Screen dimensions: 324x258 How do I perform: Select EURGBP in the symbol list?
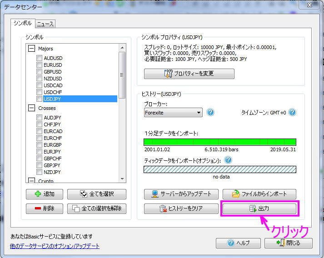pos(52,145)
